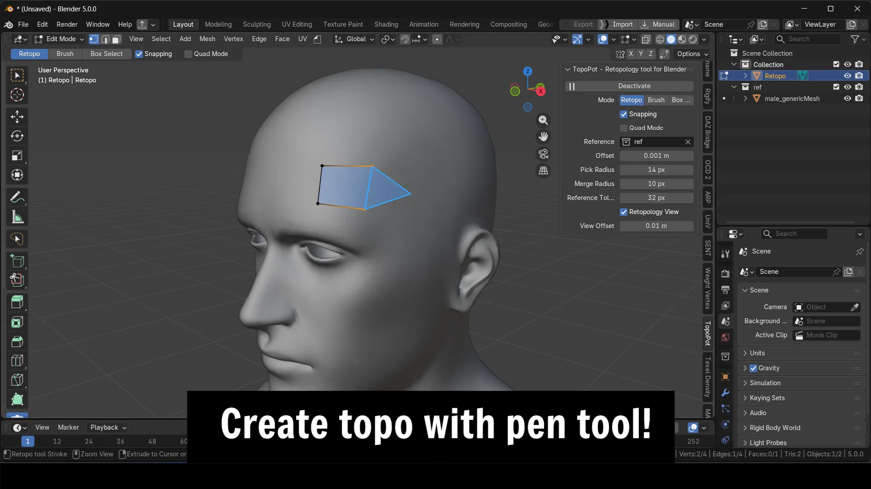Image resolution: width=871 pixels, height=489 pixels.
Task: Open the Playback dropdown in timeline
Action: 108,427
